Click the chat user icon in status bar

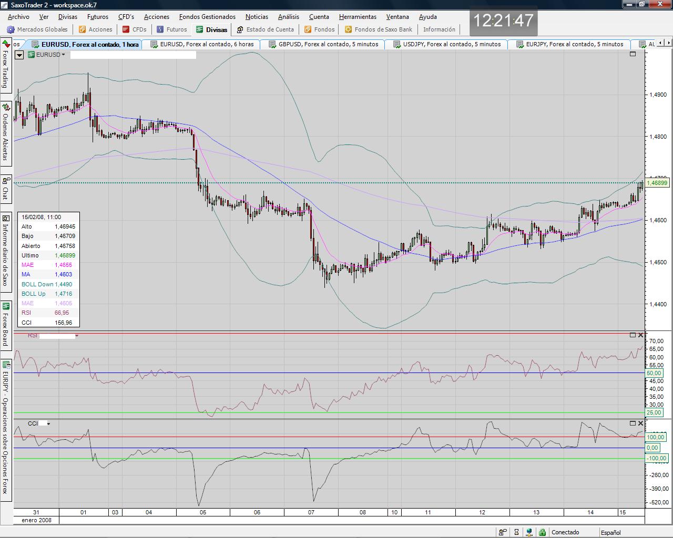coord(503,532)
